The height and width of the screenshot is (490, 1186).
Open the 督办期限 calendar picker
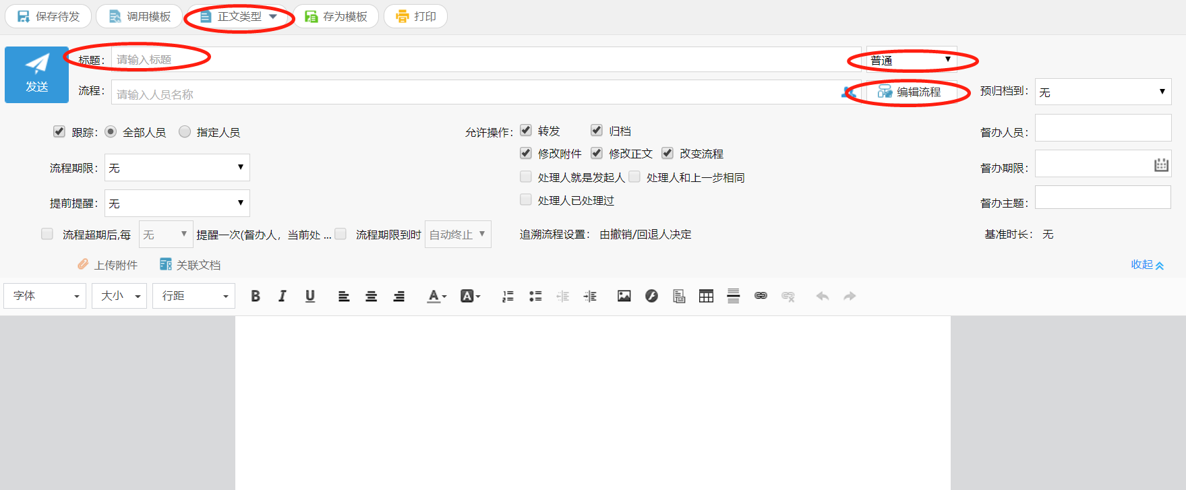point(1160,164)
